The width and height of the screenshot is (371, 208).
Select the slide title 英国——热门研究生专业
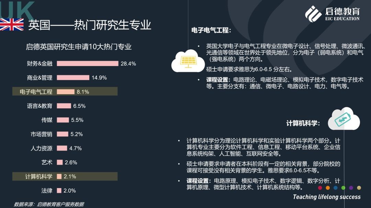coord(90,25)
